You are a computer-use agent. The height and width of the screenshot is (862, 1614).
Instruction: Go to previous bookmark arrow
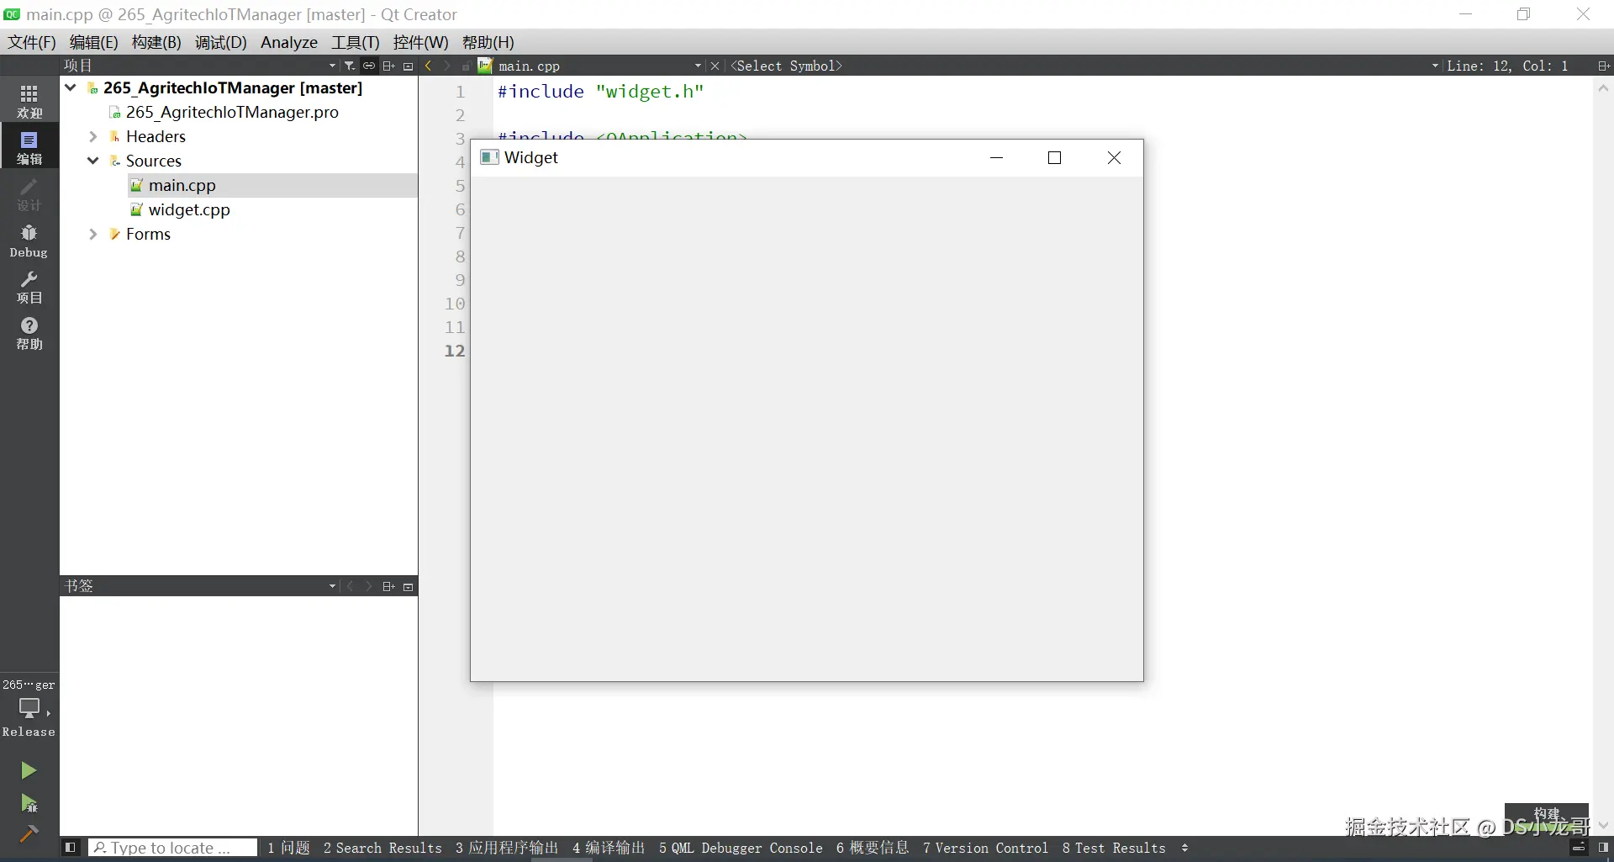pos(351,586)
